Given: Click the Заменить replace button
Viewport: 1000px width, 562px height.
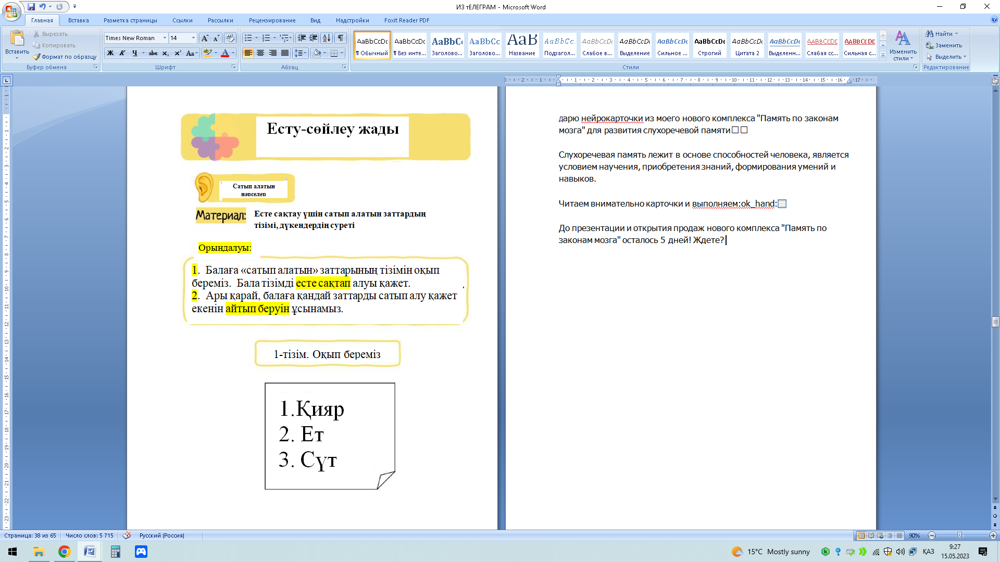Looking at the screenshot, I should (x=948, y=45).
